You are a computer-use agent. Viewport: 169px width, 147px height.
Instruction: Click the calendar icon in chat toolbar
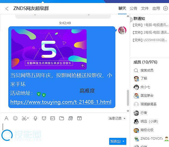point(79,118)
